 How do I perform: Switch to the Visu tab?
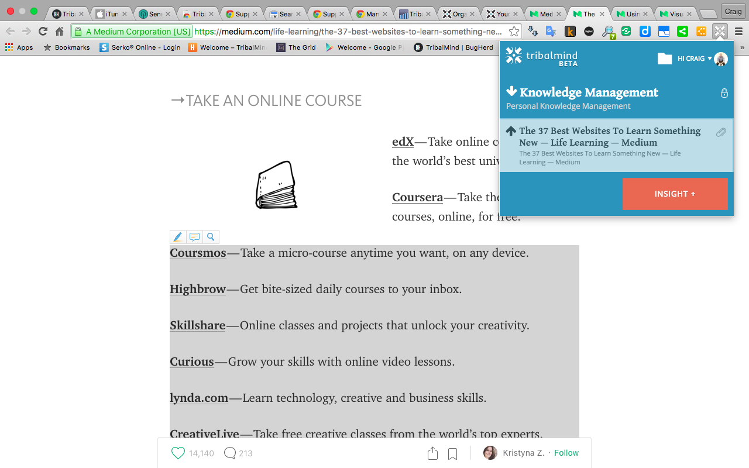(676, 14)
